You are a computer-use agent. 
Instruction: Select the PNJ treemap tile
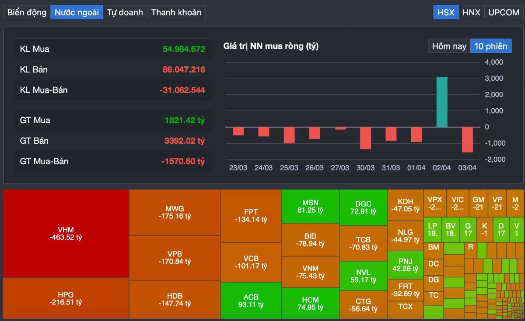click(x=405, y=265)
